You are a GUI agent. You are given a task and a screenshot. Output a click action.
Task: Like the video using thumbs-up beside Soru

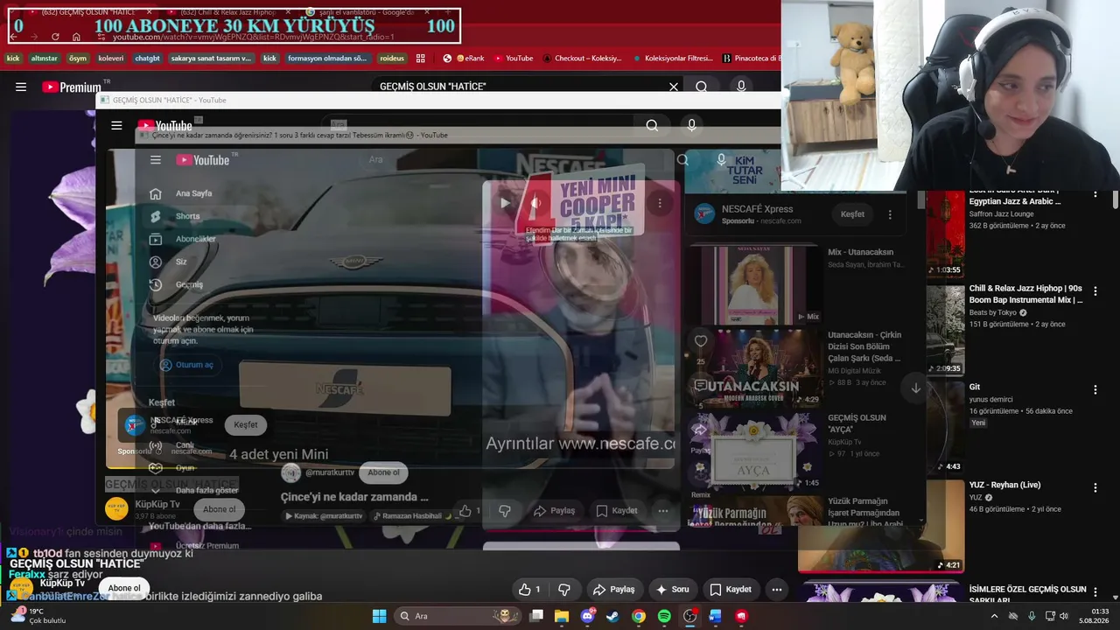(x=529, y=590)
